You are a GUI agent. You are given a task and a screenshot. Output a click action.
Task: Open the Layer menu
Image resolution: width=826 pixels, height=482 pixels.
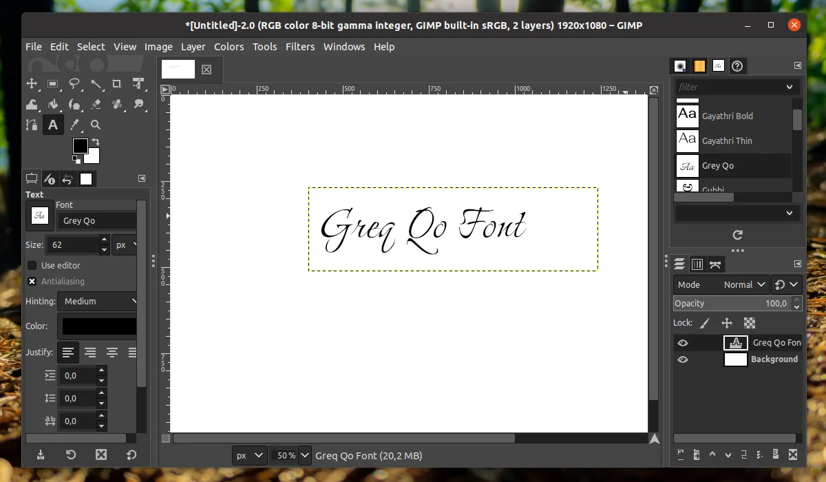193,47
